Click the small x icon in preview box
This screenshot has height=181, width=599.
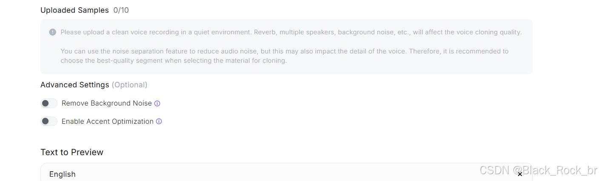pos(519,174)
